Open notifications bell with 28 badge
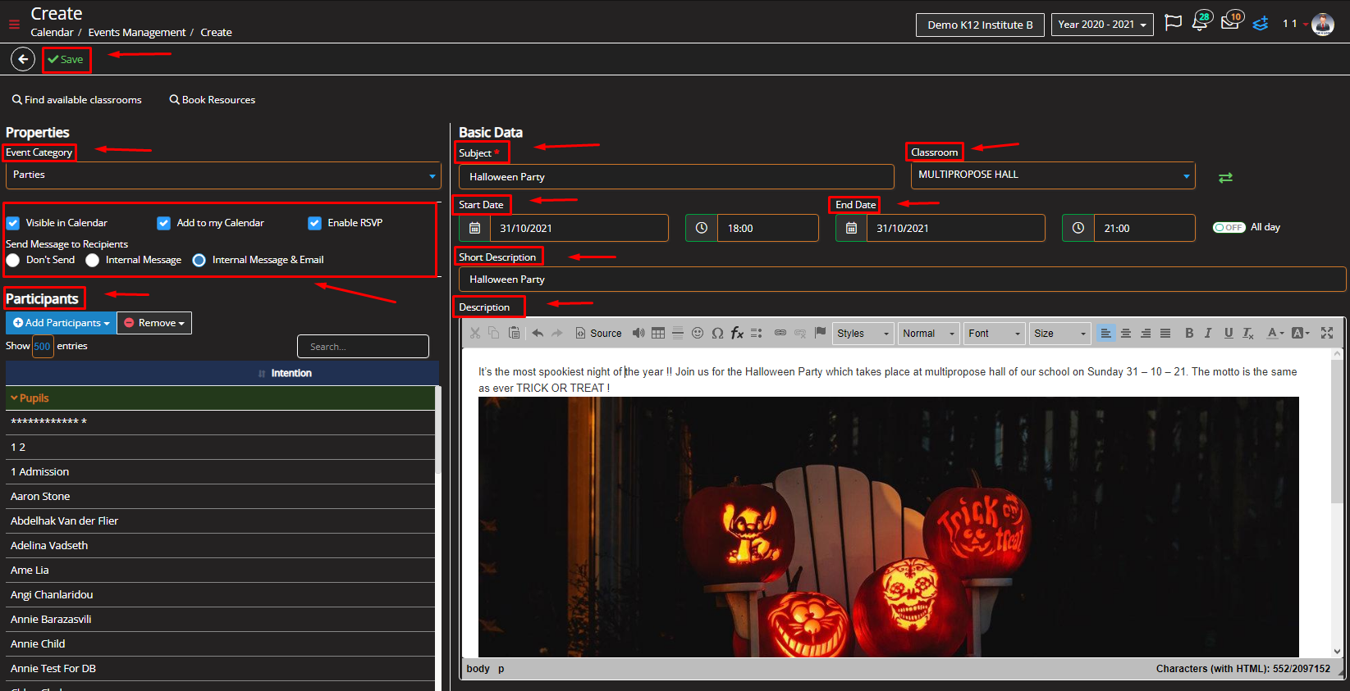 tap(1200, 22)
